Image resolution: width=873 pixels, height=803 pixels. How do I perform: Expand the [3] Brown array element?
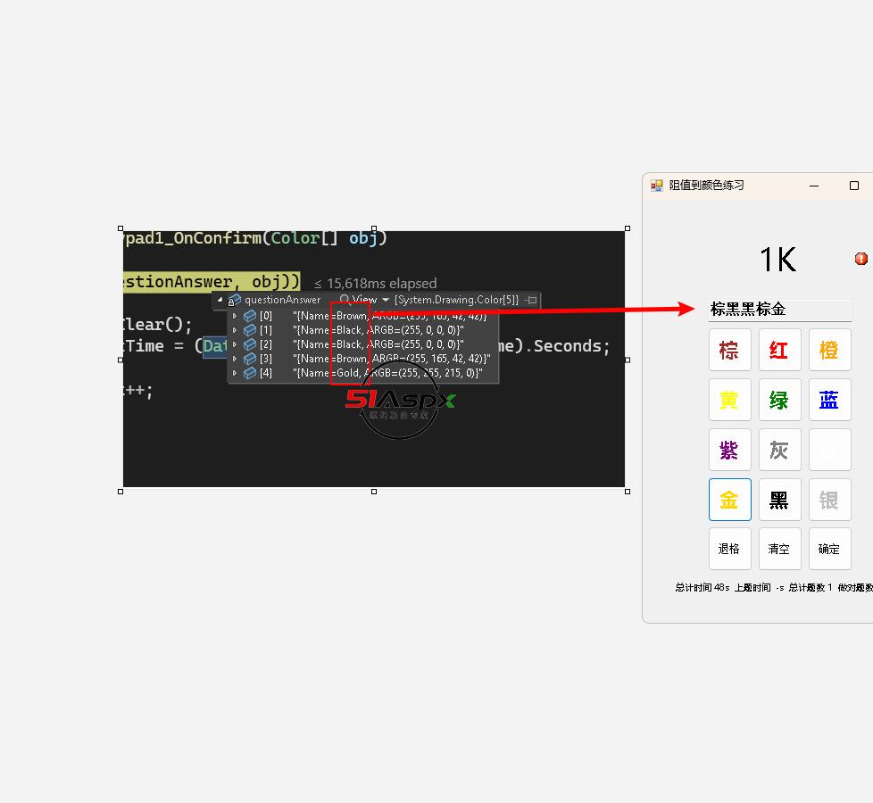coord(235,359)
